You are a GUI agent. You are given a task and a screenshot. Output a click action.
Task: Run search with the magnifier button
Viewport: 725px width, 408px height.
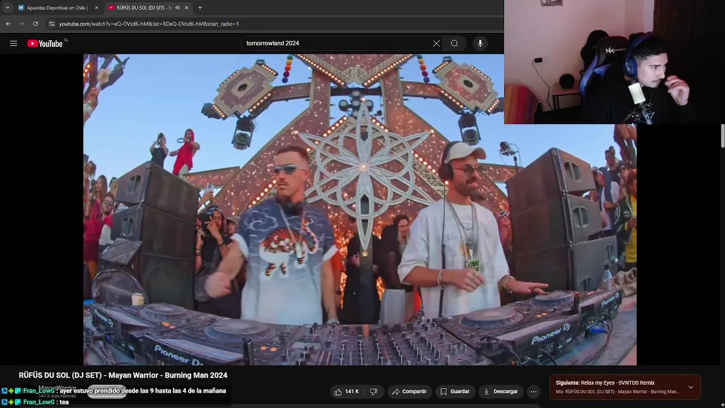454,44
